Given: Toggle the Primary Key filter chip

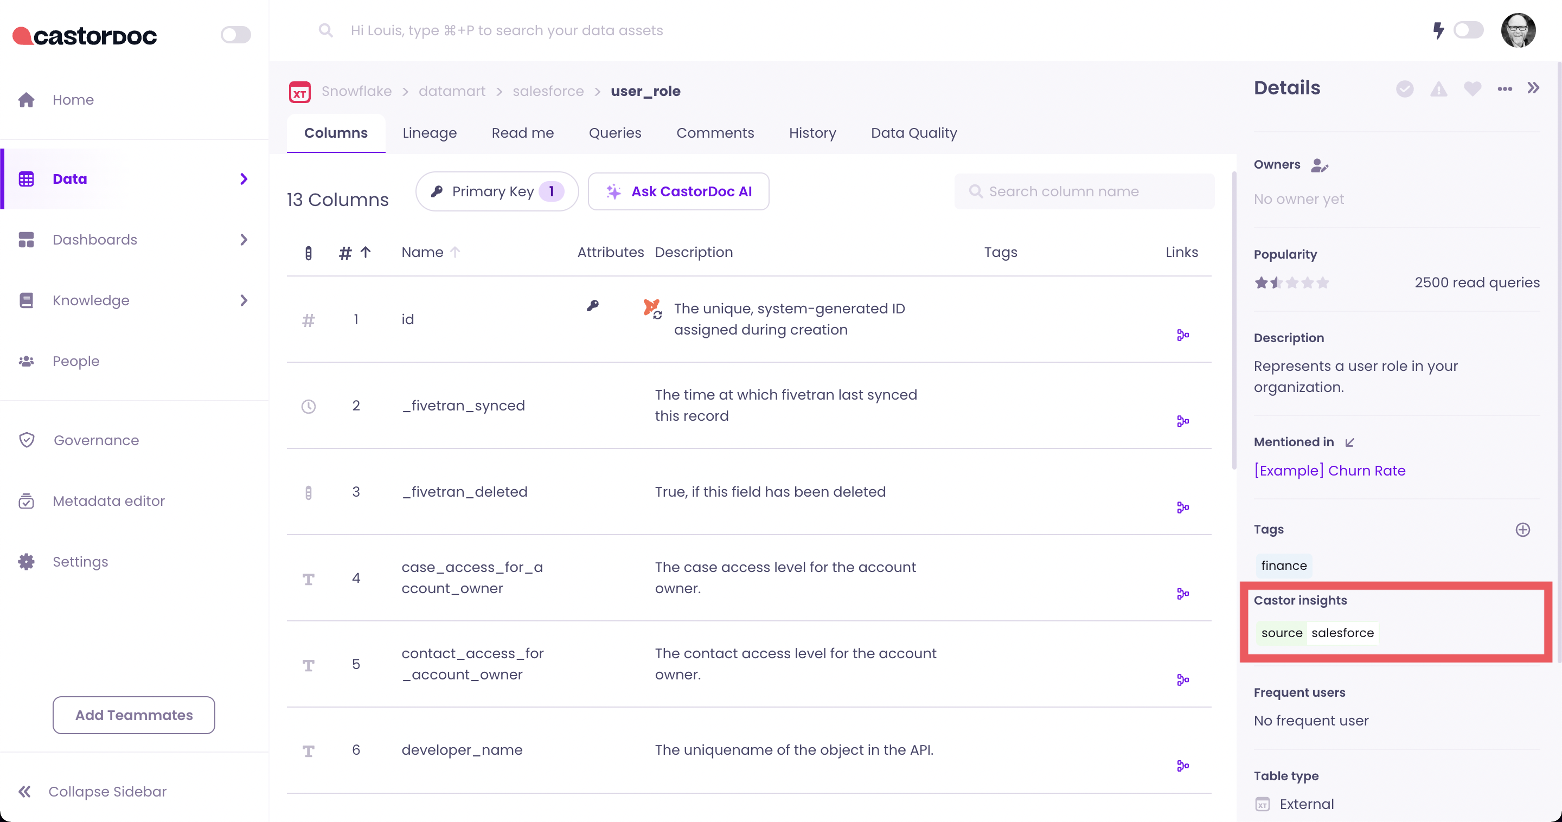Looking at the screenshot, I should tap(497, 191).
